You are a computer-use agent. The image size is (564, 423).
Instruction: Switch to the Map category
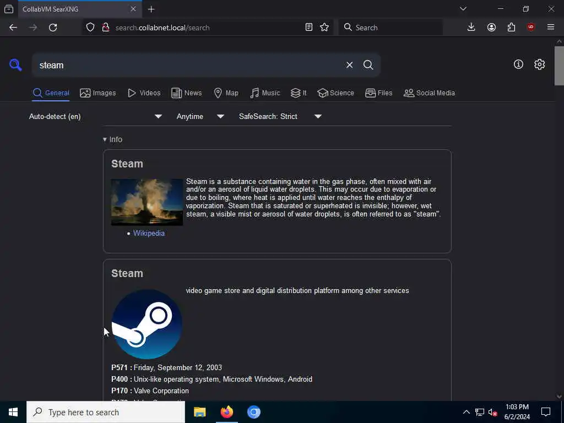(x=226, y=93)
